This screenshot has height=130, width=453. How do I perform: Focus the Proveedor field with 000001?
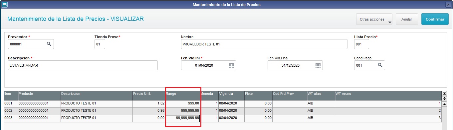coord(31,44)
